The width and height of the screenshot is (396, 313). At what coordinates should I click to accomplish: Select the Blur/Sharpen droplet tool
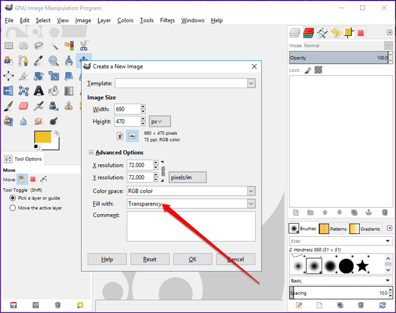(23, 121)
